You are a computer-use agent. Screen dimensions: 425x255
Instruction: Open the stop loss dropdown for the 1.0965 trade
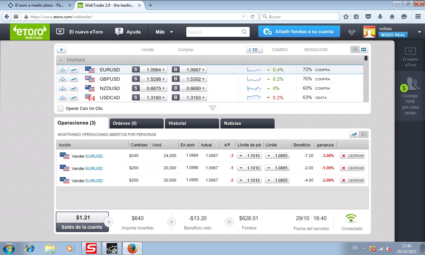click(x=249, y=180)
